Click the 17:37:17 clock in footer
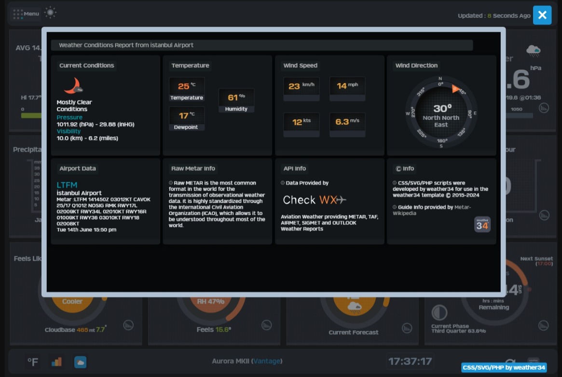Screen dimensions: 562x377 [410, 361]
